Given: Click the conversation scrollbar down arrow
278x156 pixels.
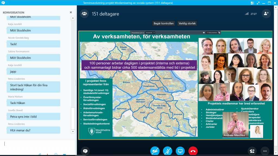Looking at the screenshot, I should pyautogui.click(x=73, y=132).
